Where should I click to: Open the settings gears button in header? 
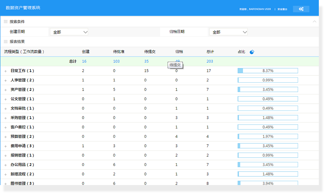coord(301,9)
